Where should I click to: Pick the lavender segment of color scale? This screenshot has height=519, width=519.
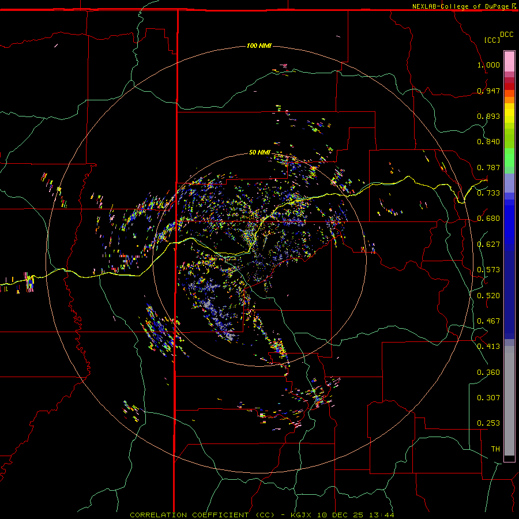tap(509, 183)
